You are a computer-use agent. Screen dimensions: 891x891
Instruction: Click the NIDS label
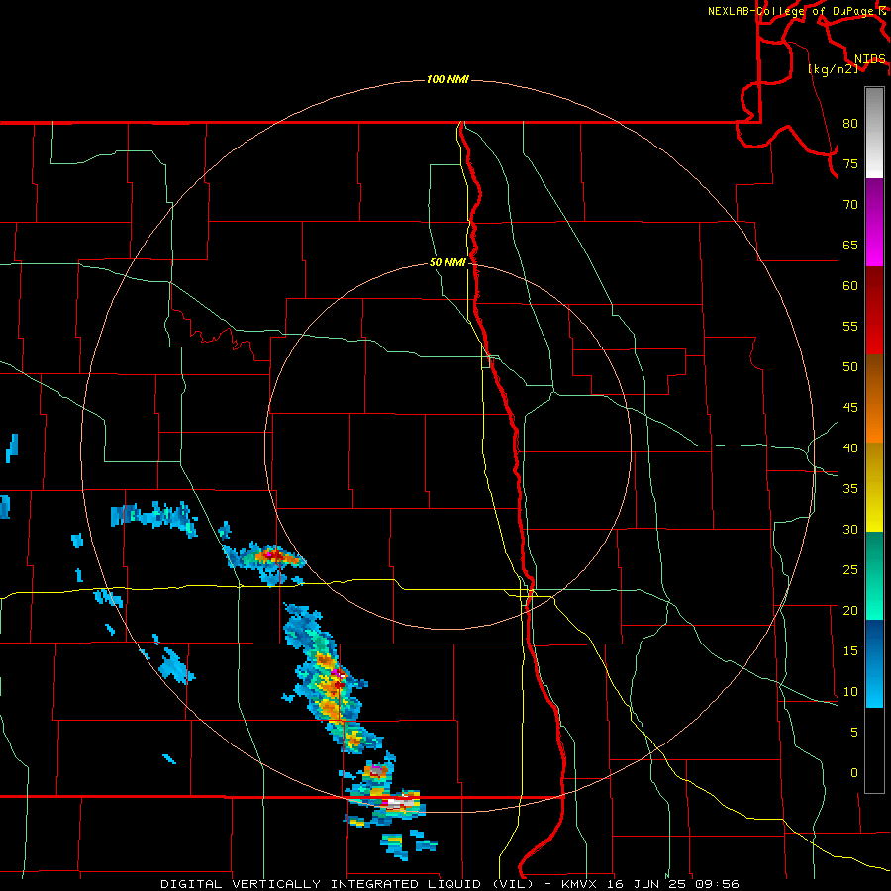870,58
